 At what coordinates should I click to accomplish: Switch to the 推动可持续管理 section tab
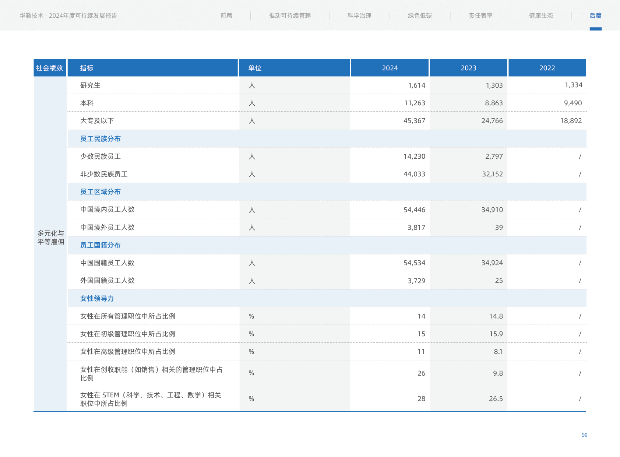290,15
